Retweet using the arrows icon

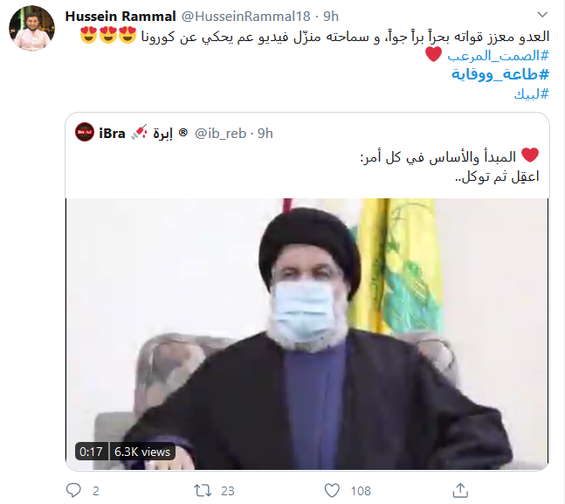(202, 491)
